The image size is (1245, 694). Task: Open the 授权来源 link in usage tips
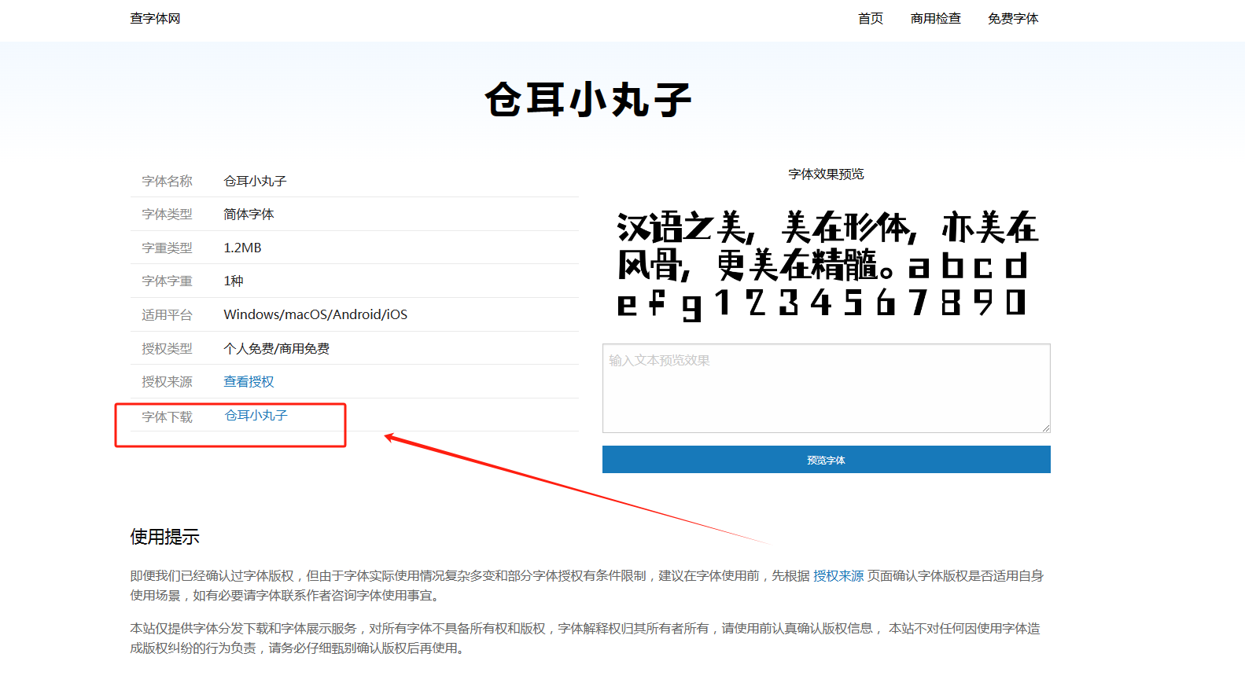(x=838, y=576)
